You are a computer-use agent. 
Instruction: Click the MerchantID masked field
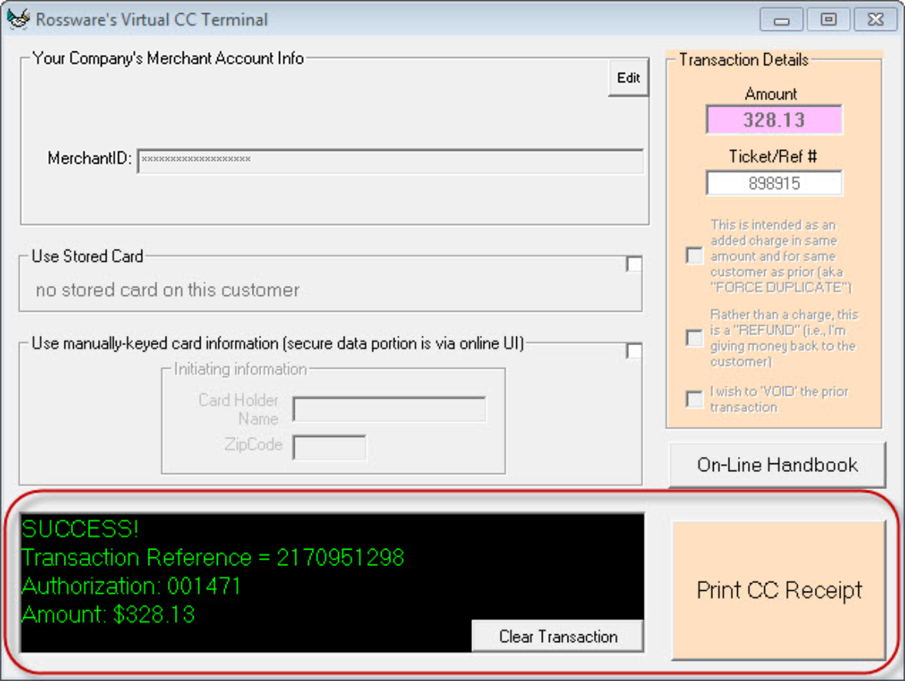pos(390,160)
